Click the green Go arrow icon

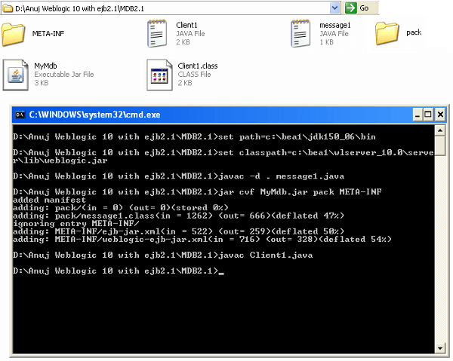click(x=351, y=8)
